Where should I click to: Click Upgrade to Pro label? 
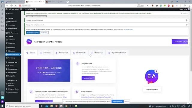[152, 89]
